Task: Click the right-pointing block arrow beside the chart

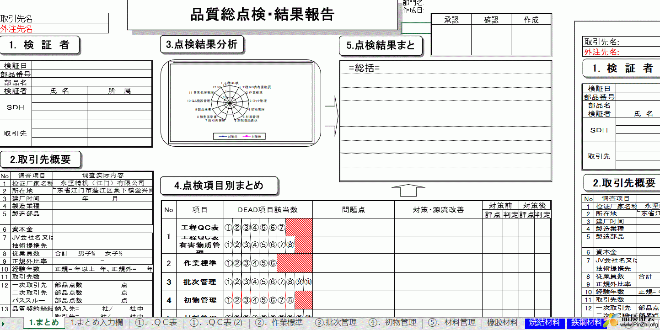Action: click(331, 117)
